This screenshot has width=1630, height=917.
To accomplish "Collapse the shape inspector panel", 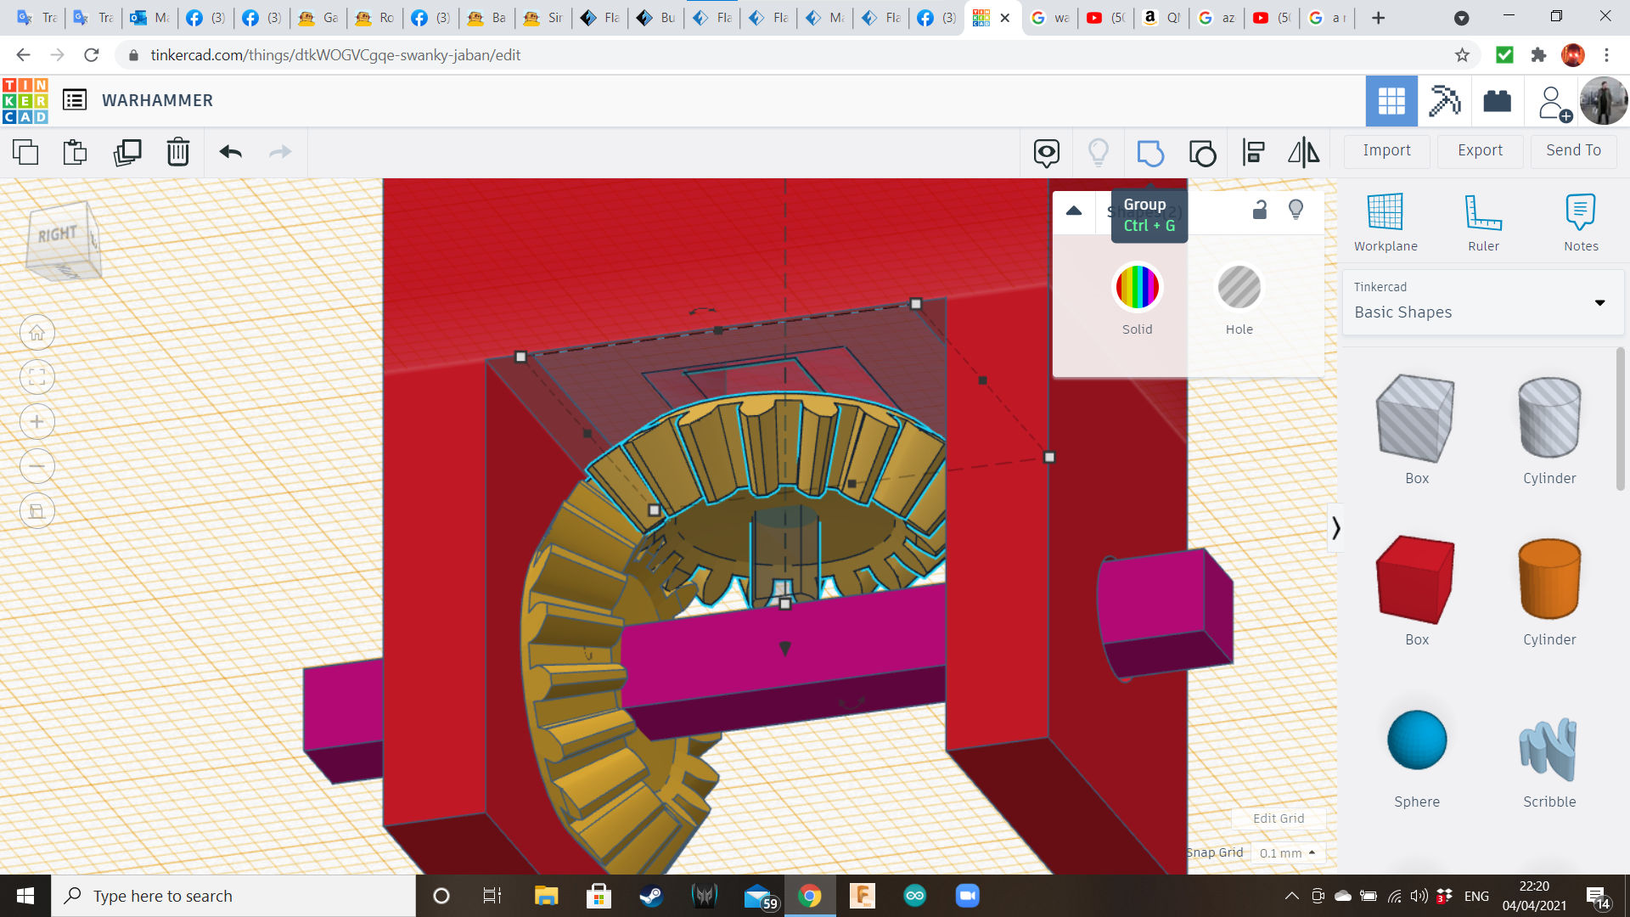I will (x=1074, y=211).
